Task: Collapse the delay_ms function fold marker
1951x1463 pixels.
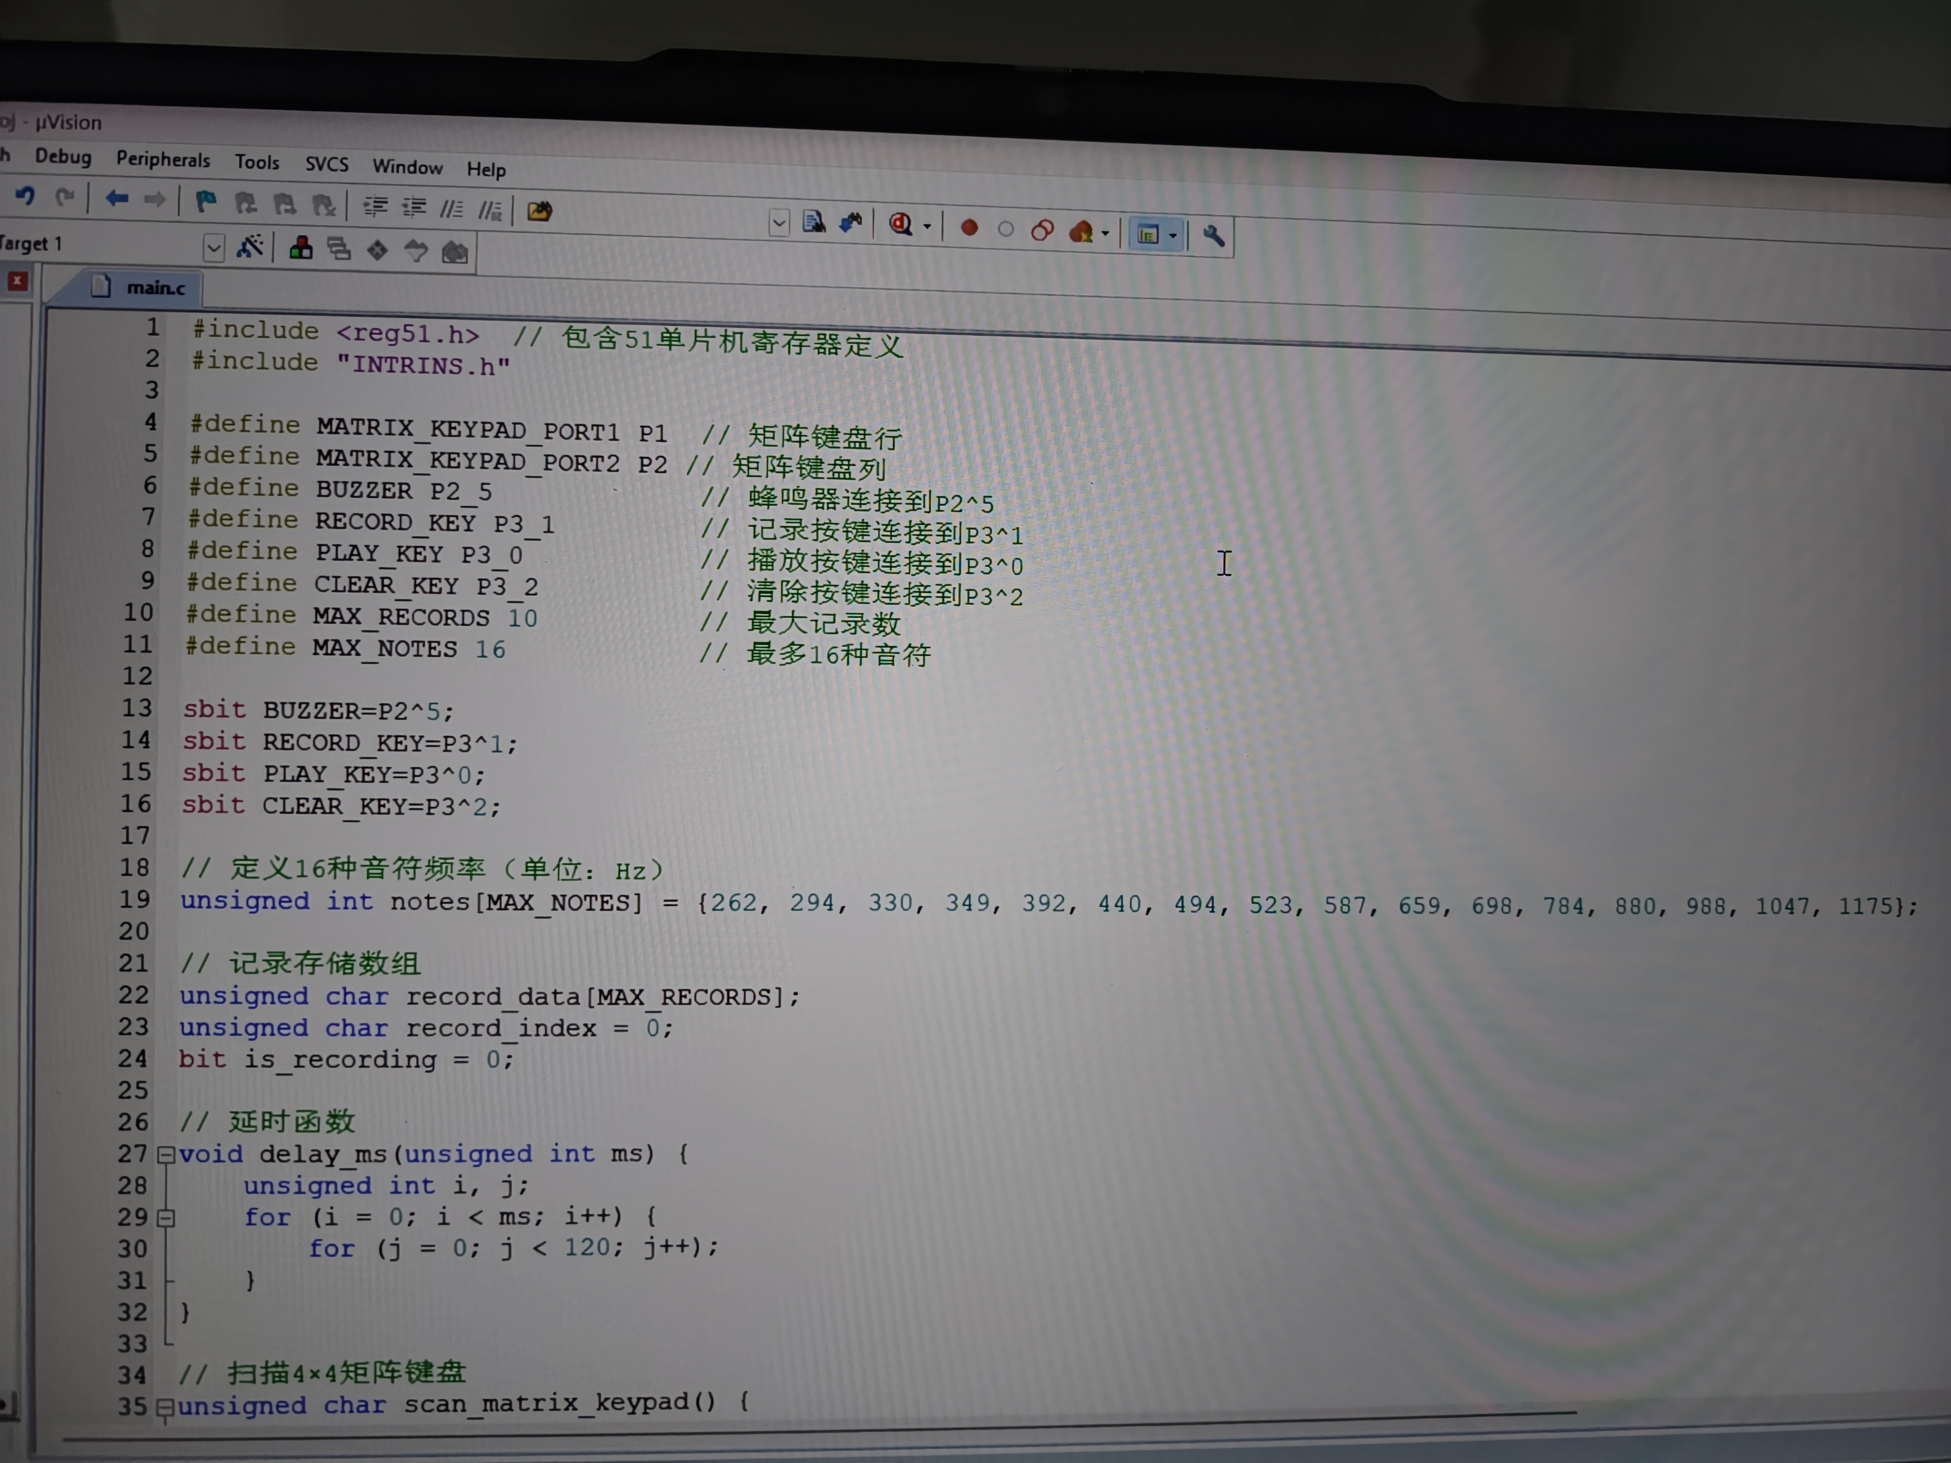Action: (x=166, y=1154)
